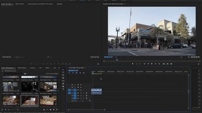The image size is (202, 113).
Task: Click the timeline zoom scroll bar
Action: [x=86, y=110]
